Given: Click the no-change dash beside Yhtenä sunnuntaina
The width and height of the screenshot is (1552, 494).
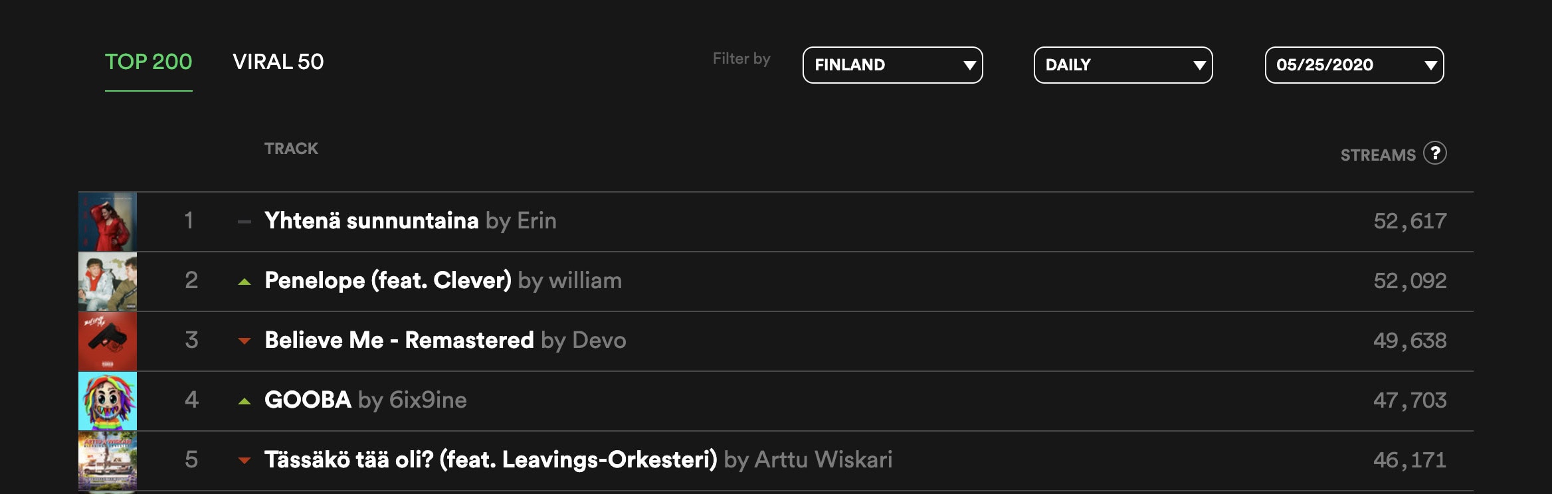Looking at the screenshot, I should [244, 222].
